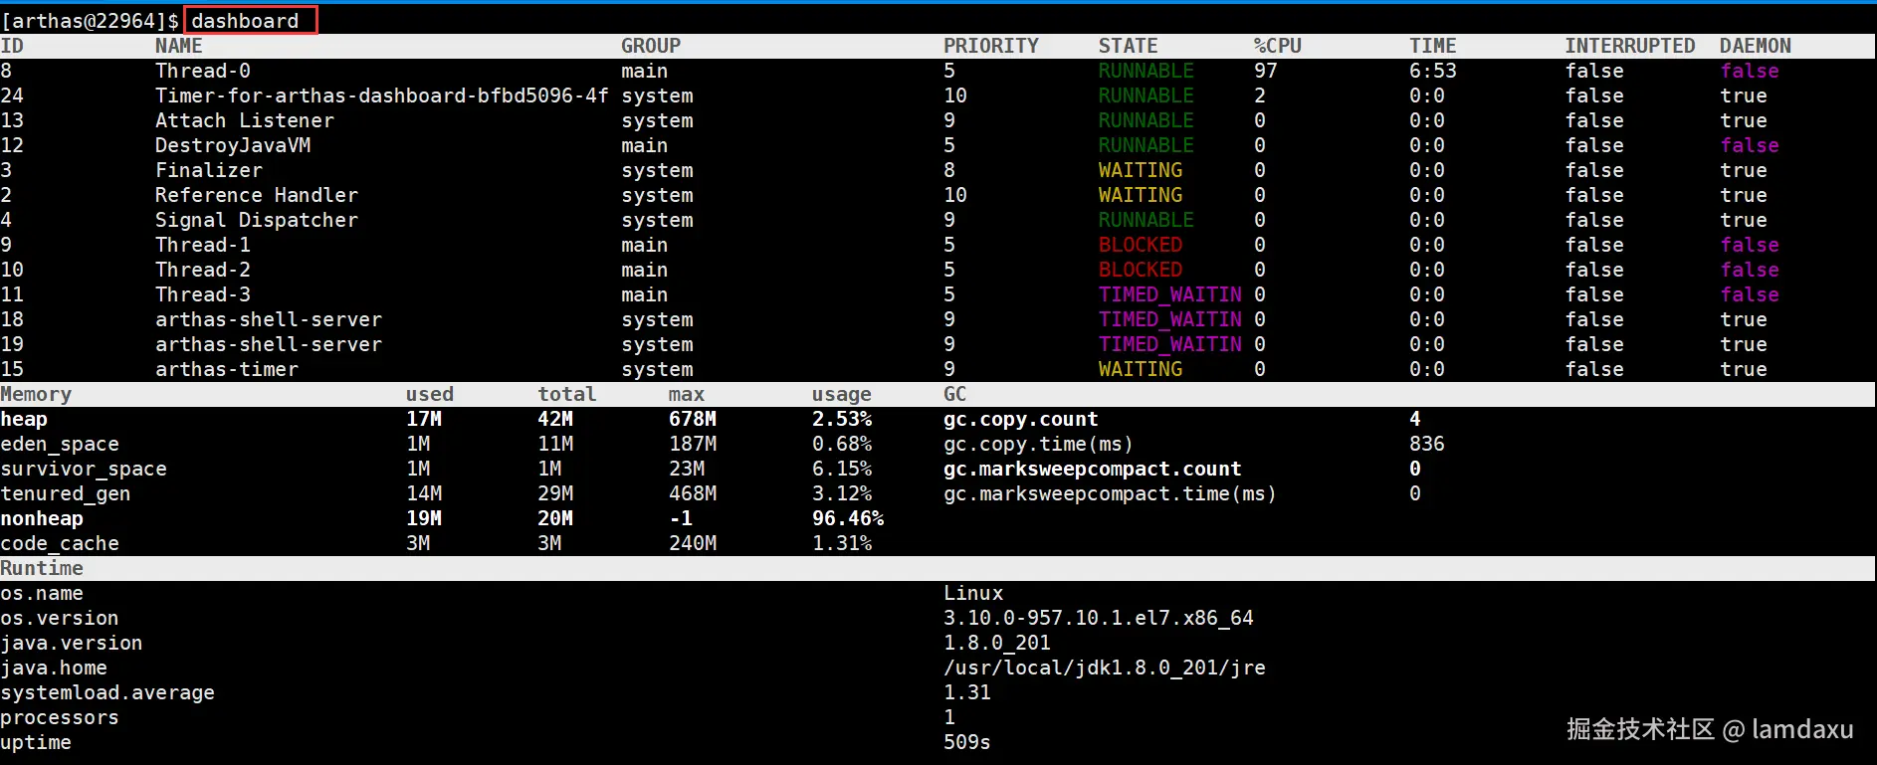Screen dimensions: 1877x765
Task: Click the /usr/local/jdk1.8.0_201/jre path
Action: (1105, 668)
